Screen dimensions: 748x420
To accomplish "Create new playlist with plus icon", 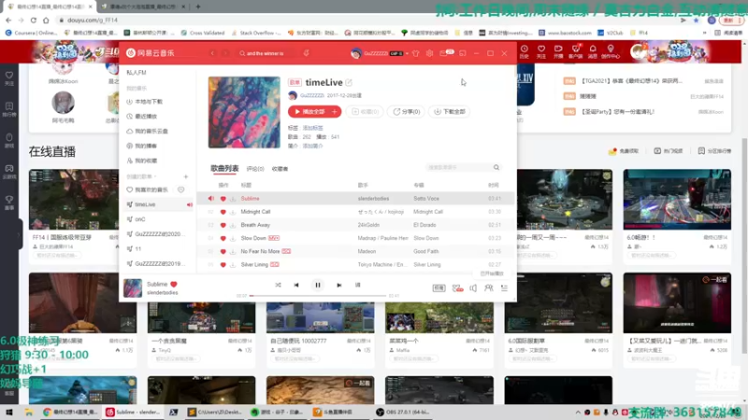I will (186, 176).
